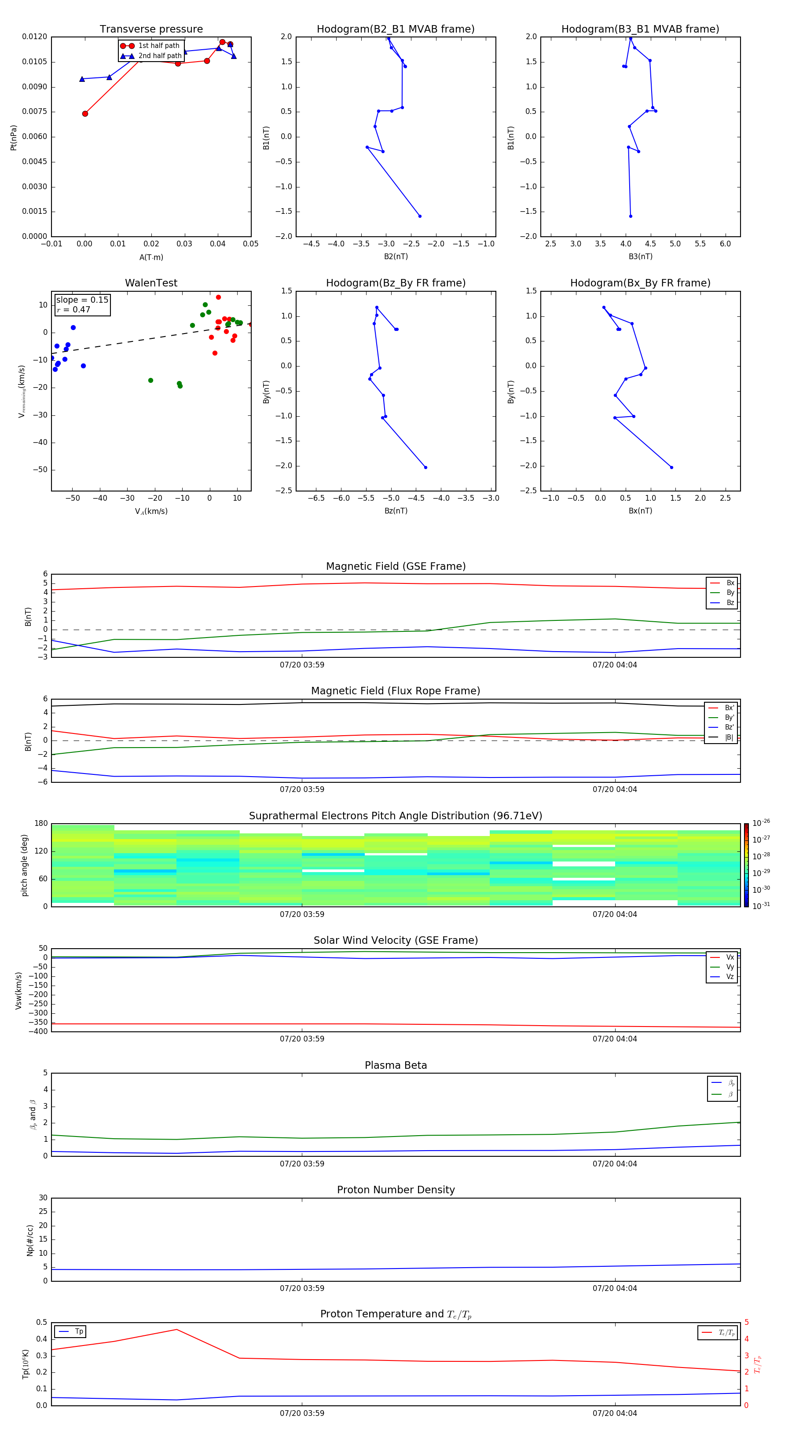792x1452 pixels.
Task: Click the 'Vx' legend entry
Action: 722,958
